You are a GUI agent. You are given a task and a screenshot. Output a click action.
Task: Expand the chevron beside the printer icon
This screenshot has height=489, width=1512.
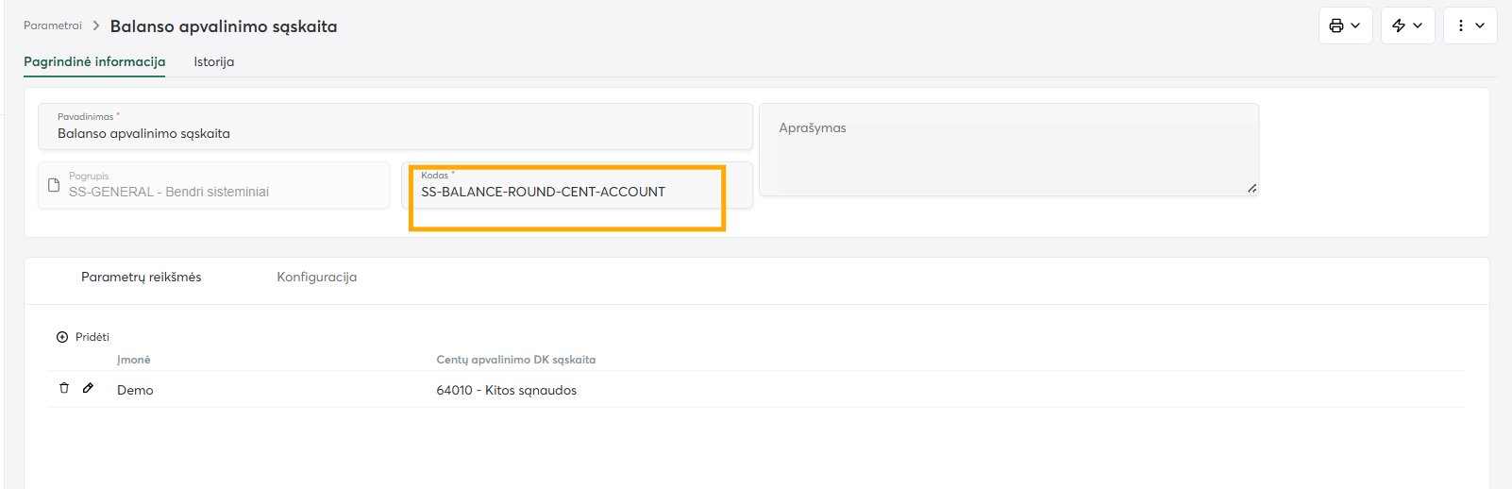pyautogui.click(x=1355, y=25)
